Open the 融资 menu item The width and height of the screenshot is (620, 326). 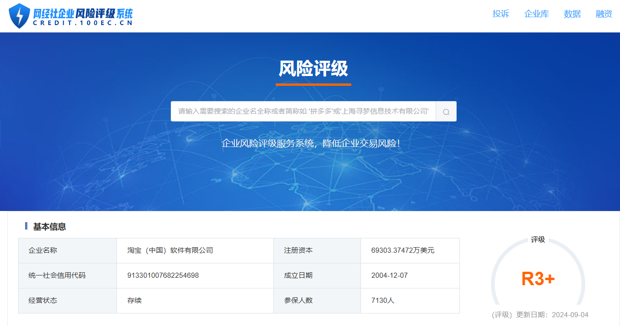604,14
